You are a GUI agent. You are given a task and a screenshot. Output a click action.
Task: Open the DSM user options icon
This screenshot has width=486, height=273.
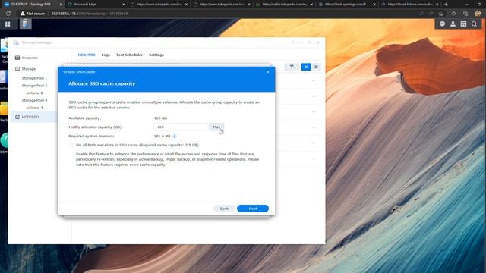click(453, 24)
